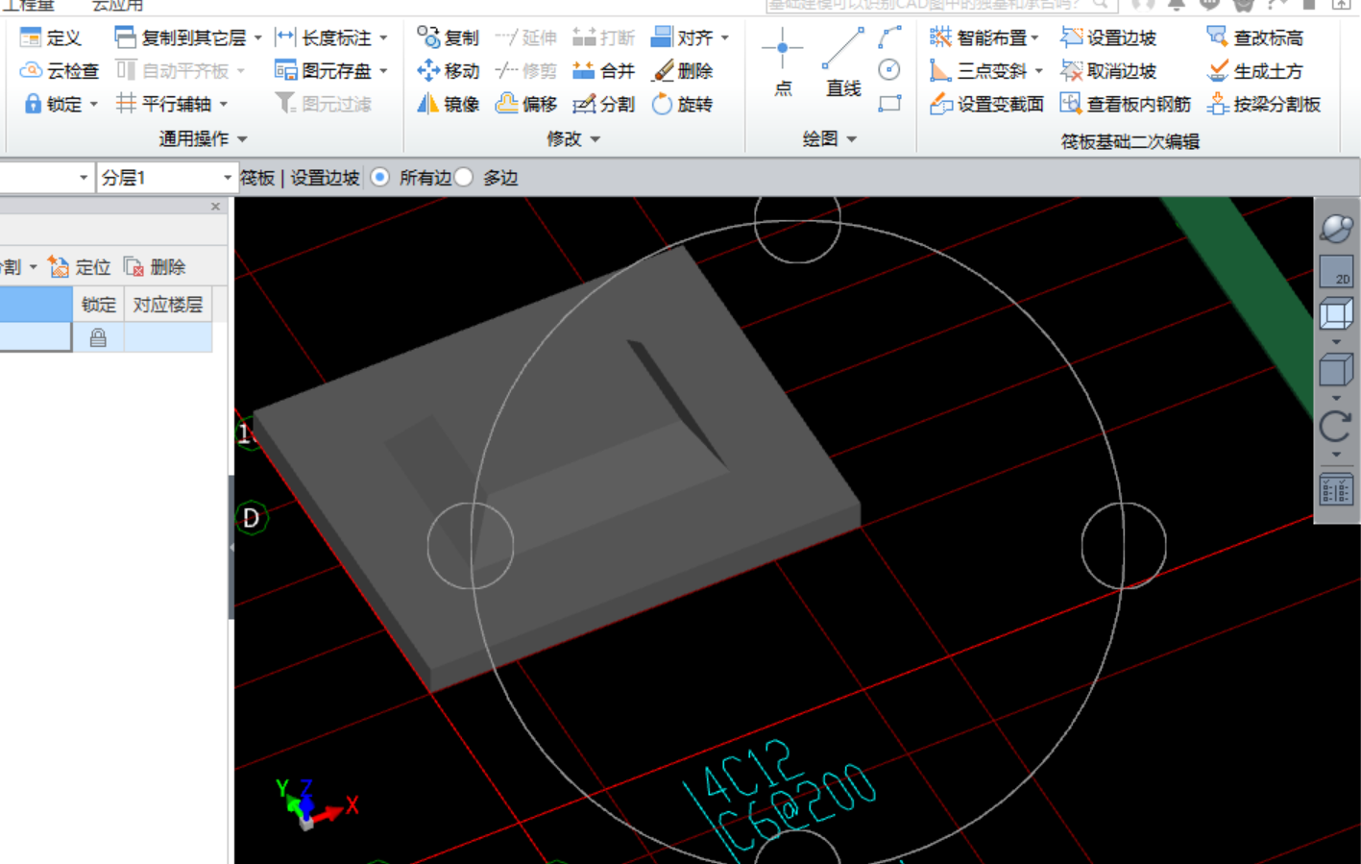Open 智能布置 smart layout tool
The image size is (1361, 864).
point(978,37)
